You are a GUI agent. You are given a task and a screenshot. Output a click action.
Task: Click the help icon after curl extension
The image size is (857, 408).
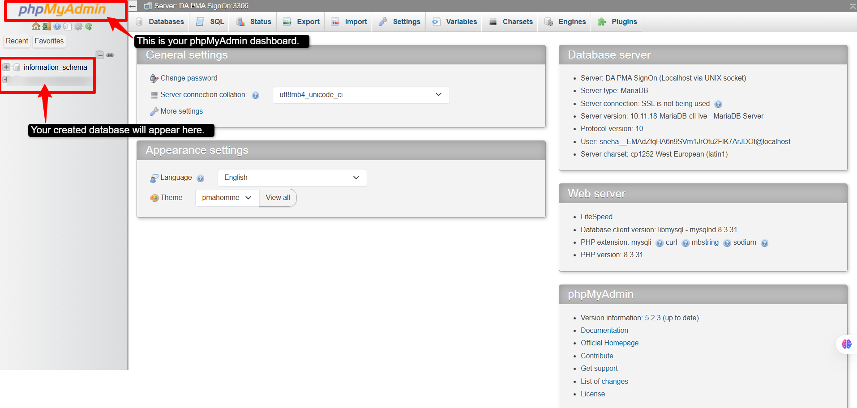686,243
